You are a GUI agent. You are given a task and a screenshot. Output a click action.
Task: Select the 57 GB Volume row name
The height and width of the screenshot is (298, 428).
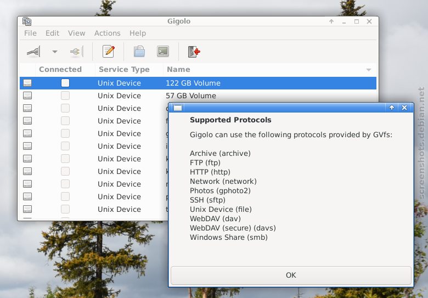[191, 95]
